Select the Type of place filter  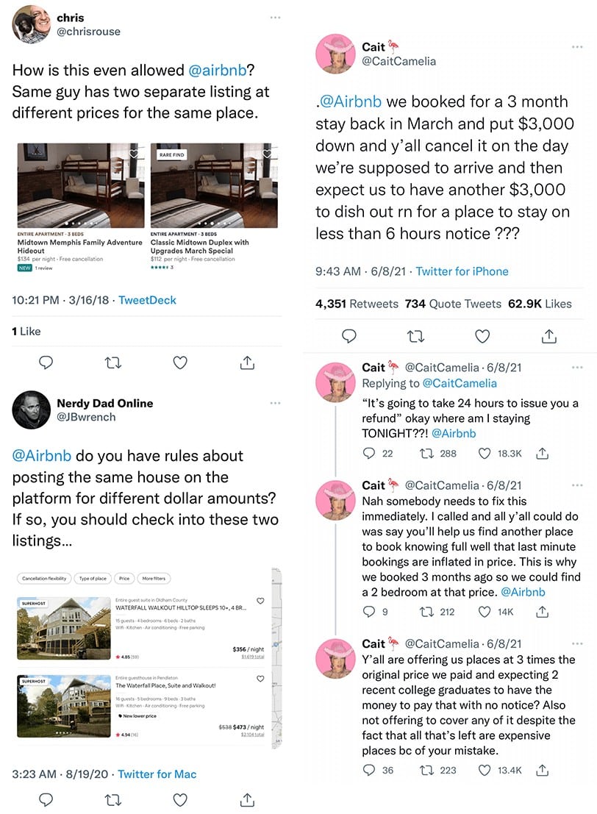pyautogui.click(x=93, y=578)
